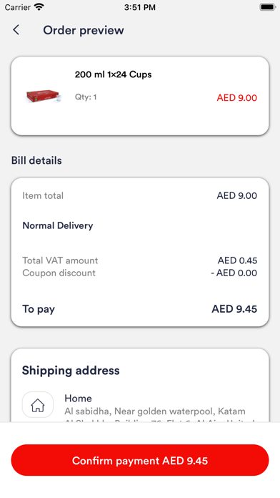
Task: Click the Total VAT amount row
Action: click(139, 260)
